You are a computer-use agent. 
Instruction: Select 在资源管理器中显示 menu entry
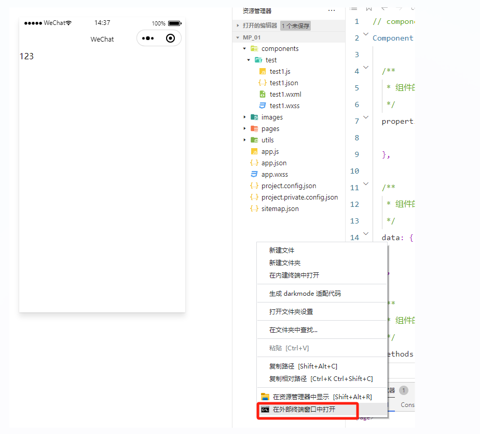tap(322, 397)
